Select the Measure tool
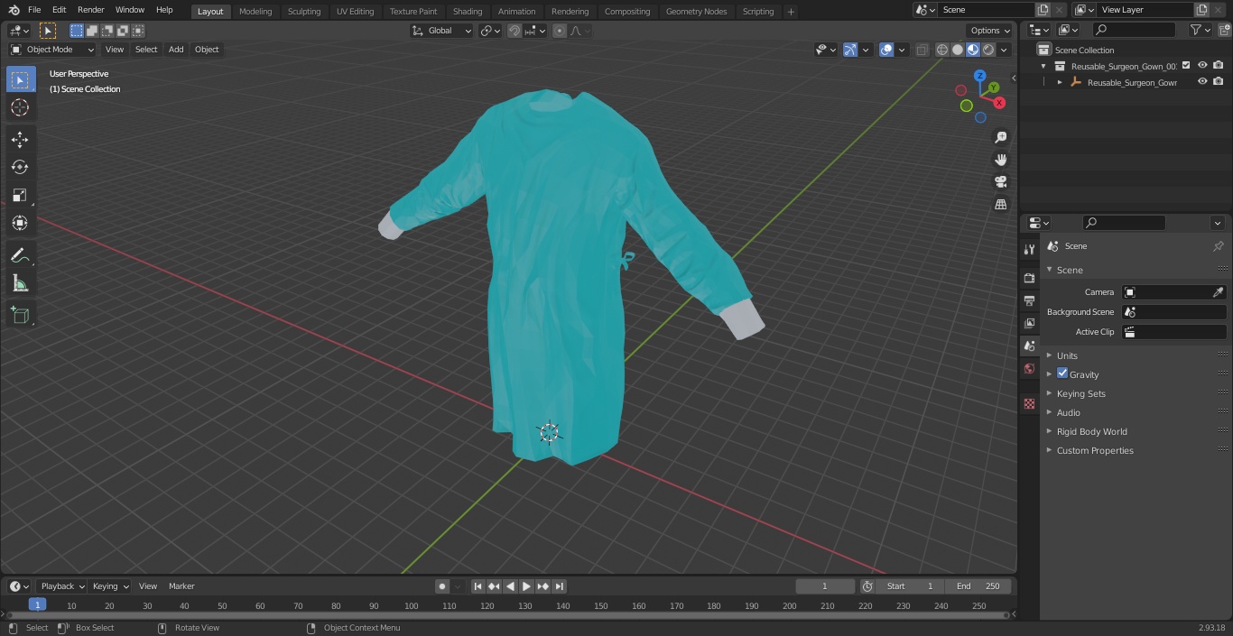Screen dimensions: 1233x636 tap(20, 283)
